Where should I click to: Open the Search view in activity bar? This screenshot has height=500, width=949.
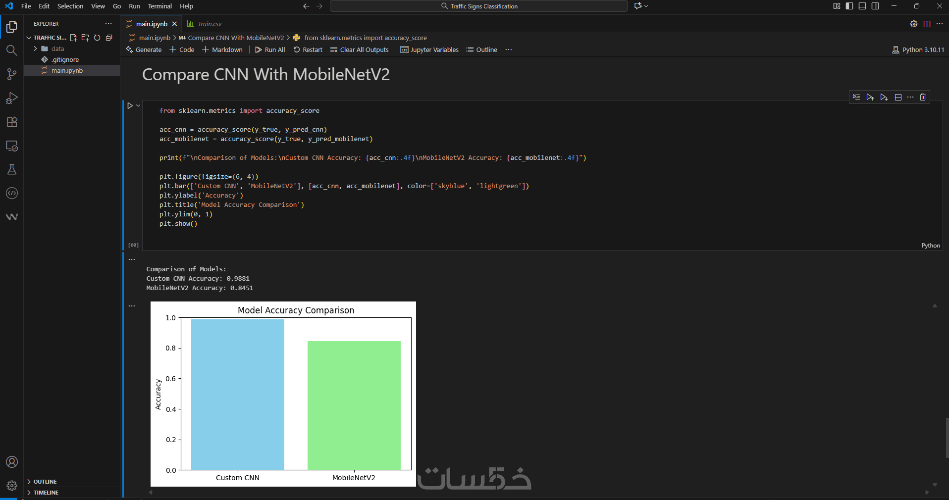[12, 50]
